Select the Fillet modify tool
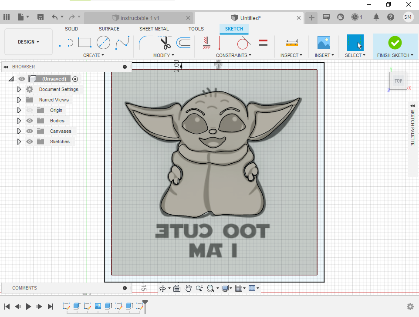Viewport: 419px width, 317px height. click(x=145, y=43)
